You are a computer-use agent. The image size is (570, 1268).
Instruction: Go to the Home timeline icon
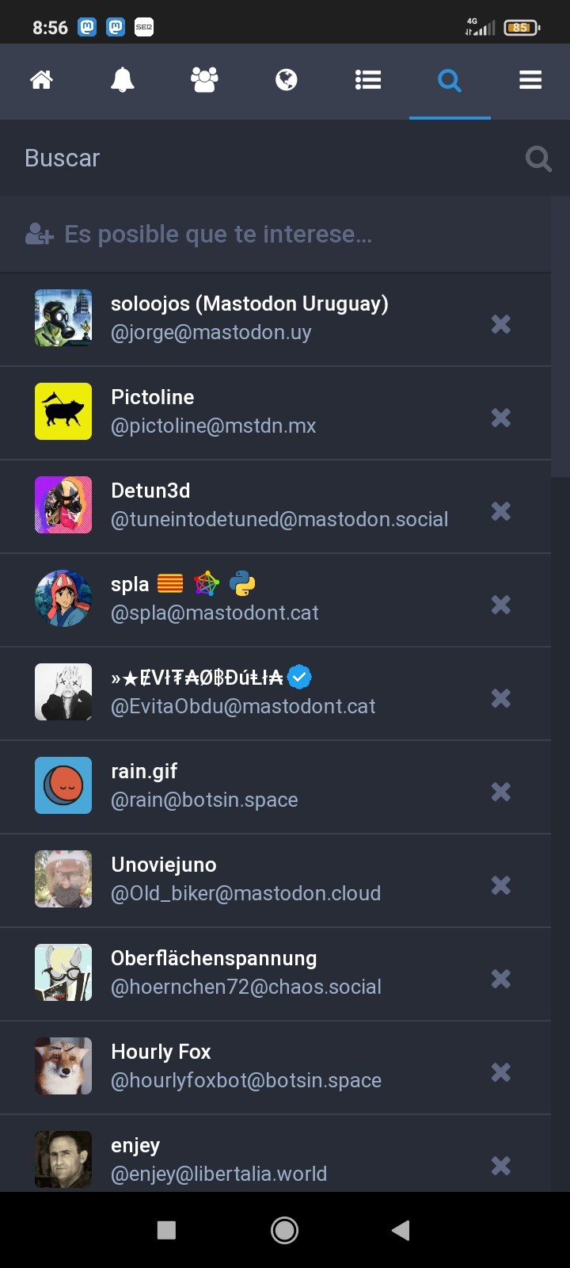(x=41, y=80)
